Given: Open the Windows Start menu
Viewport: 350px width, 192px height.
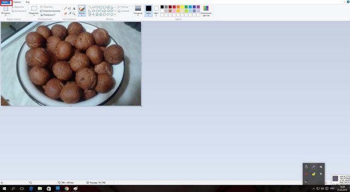Looking at the screenshot, I should pyautogui.click(x=4, y=189).
